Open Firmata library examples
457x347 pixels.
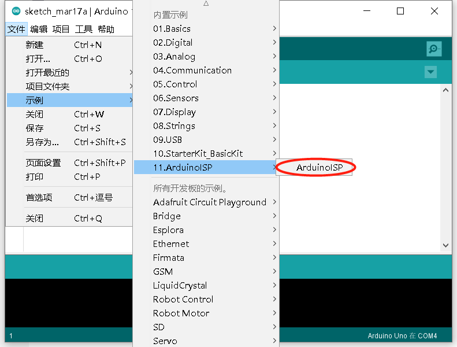(206, 257)
